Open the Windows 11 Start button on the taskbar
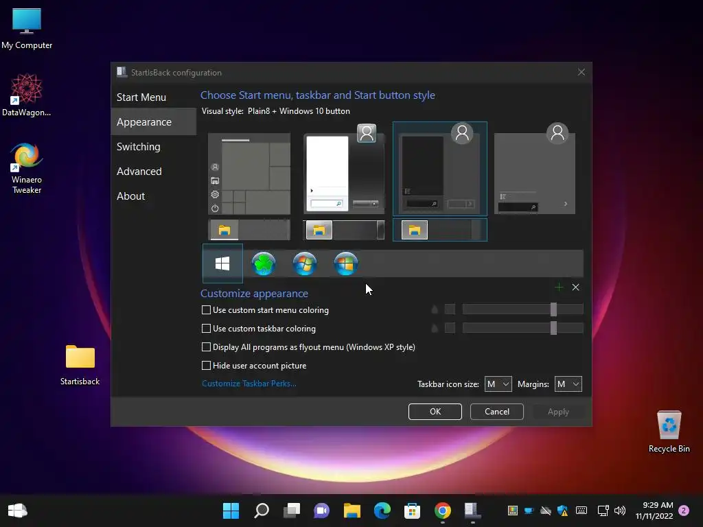Image resolution: width=703 pixels, height=527 pixels. click(231, 511)
